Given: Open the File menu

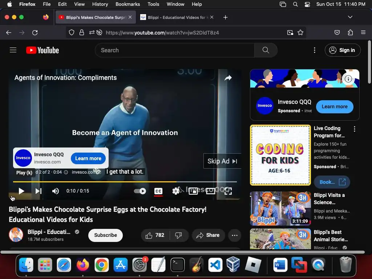Looking at the screenshot, I should 47,4.
